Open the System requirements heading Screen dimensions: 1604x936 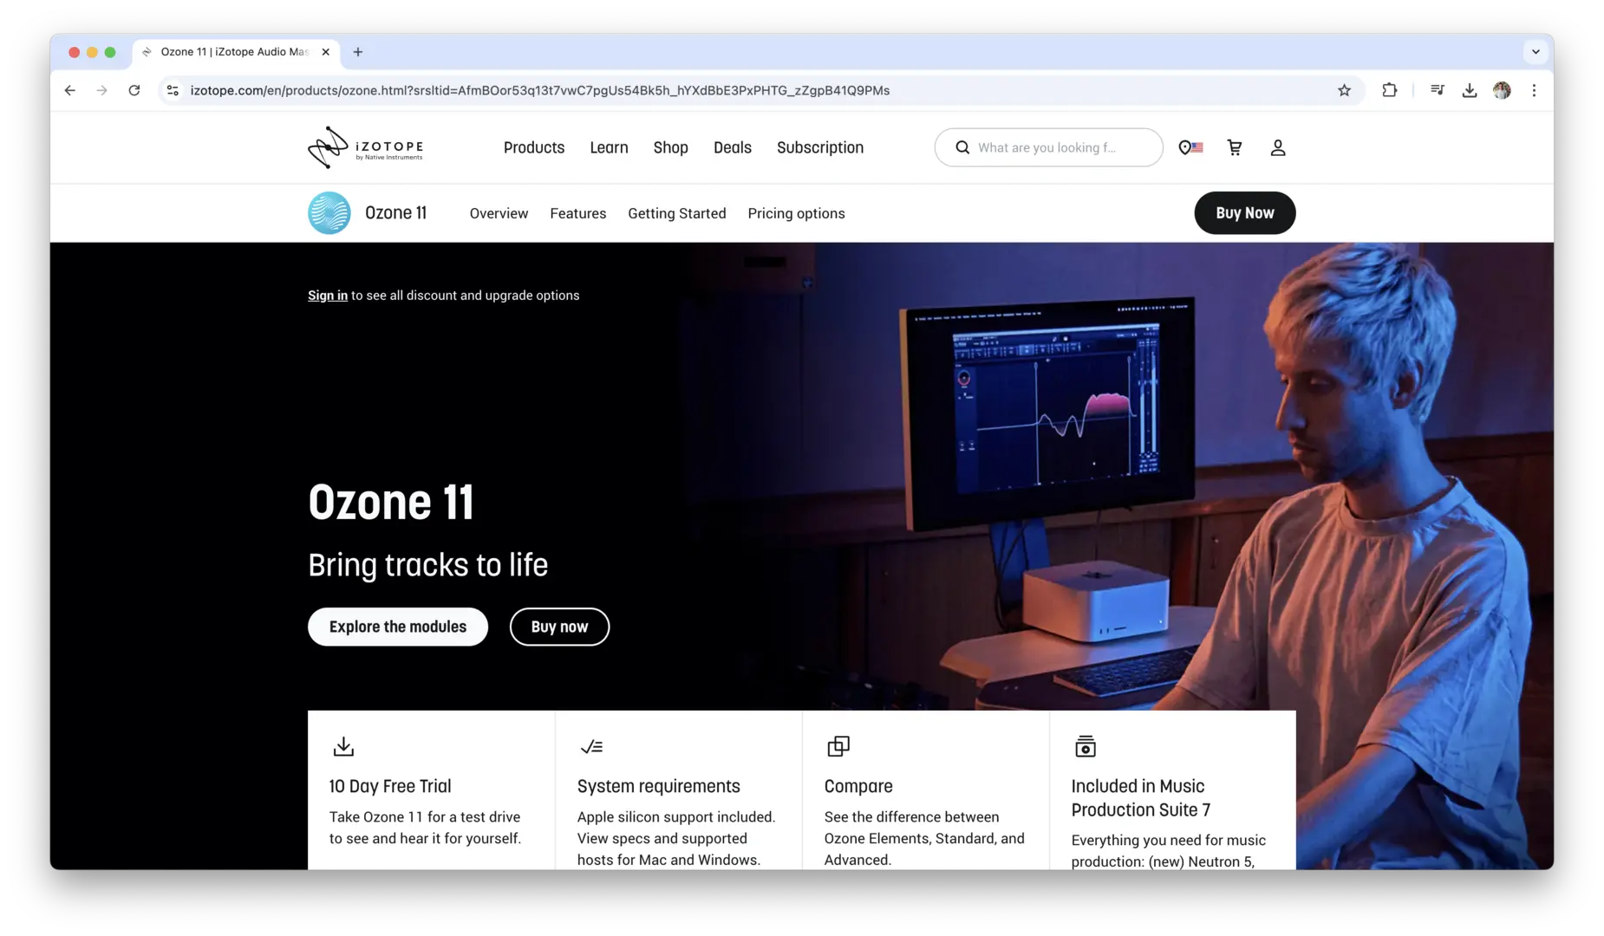point(659,786)
